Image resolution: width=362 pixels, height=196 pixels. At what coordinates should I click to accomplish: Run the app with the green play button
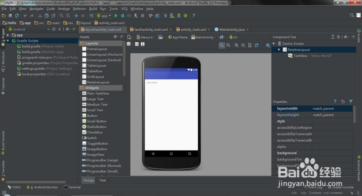(x=116, y=16)
